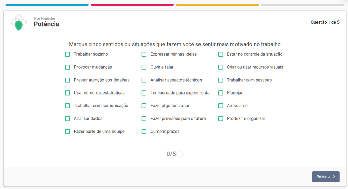Click the yellow progress bar segment
The height and width of the screenshot is (189, 348).
[217, 5]
